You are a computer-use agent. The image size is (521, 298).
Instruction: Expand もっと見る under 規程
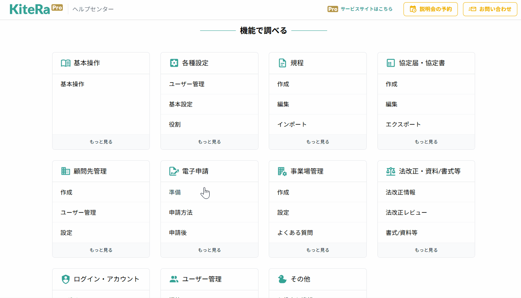(x=318, y=142)
